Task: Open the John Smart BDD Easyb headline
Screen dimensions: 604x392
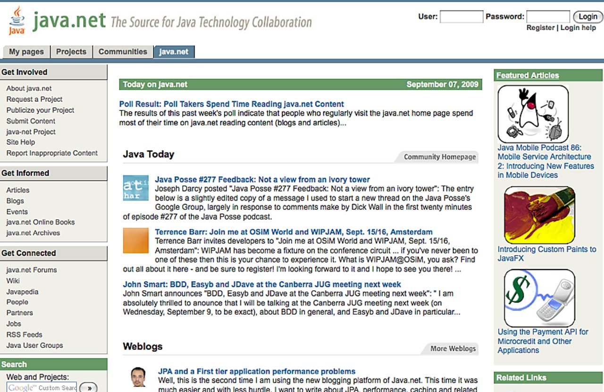Action: pyautogui.click(x=262, y=284)
